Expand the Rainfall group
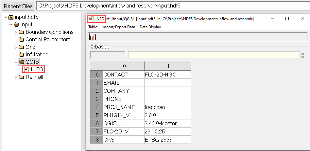Viewport: 310px width, 151px height. tap(16, 77)
